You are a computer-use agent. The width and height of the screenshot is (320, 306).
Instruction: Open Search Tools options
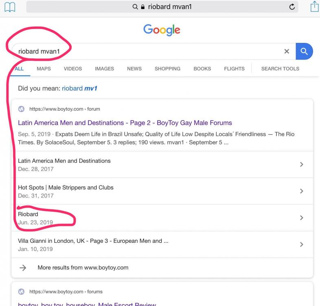(280, 69)
